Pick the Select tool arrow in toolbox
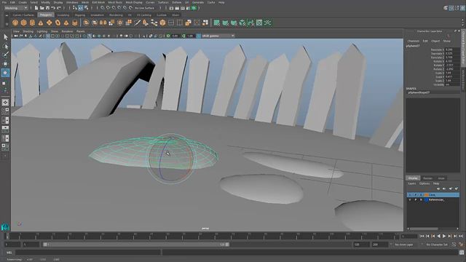 pos(5,37)
